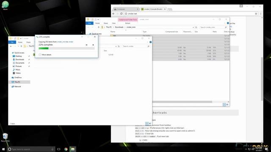Open address dropdown in cmder_mini window
Image resolution: width=271 pixels, height=152 pixels.
point(193,27)
